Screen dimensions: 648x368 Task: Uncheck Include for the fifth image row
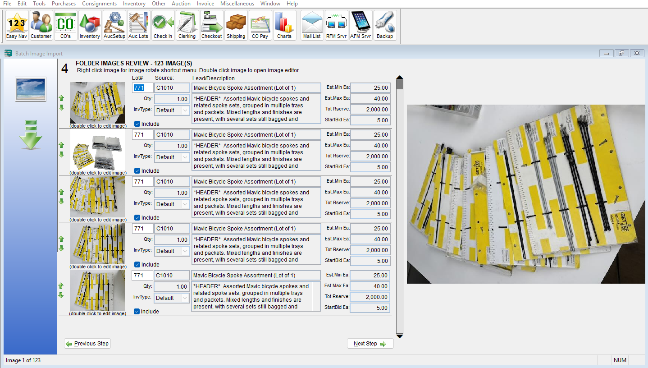coord(137,311)
